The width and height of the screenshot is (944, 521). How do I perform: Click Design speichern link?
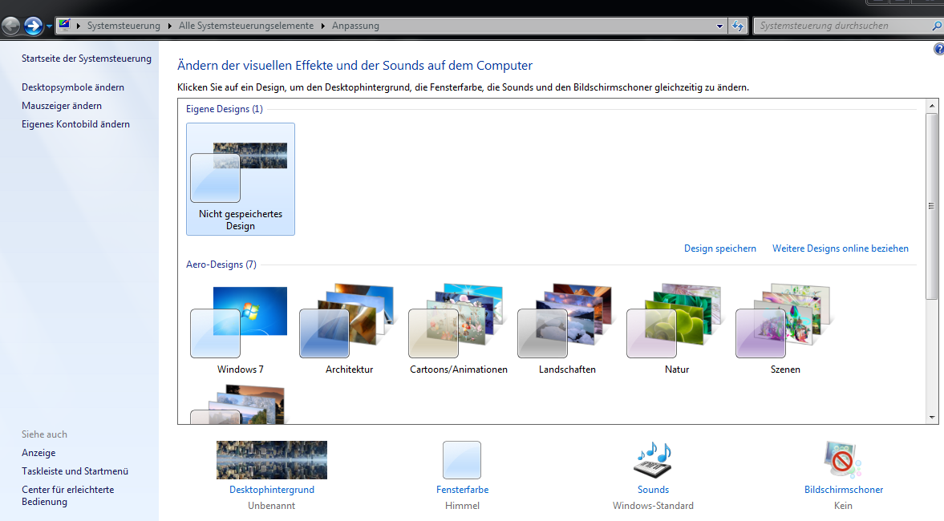(720, 248)
